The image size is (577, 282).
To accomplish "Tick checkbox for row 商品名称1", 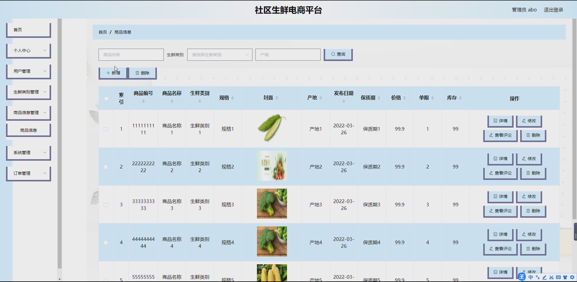I will [x=106, y=129].
